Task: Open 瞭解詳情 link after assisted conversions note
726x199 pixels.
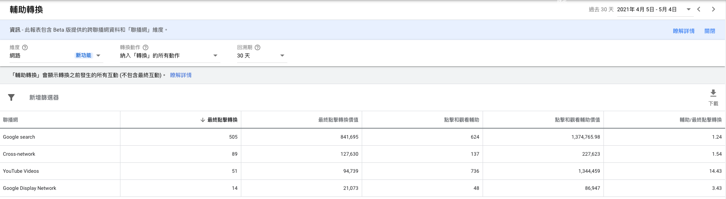Action: [181, 75]
